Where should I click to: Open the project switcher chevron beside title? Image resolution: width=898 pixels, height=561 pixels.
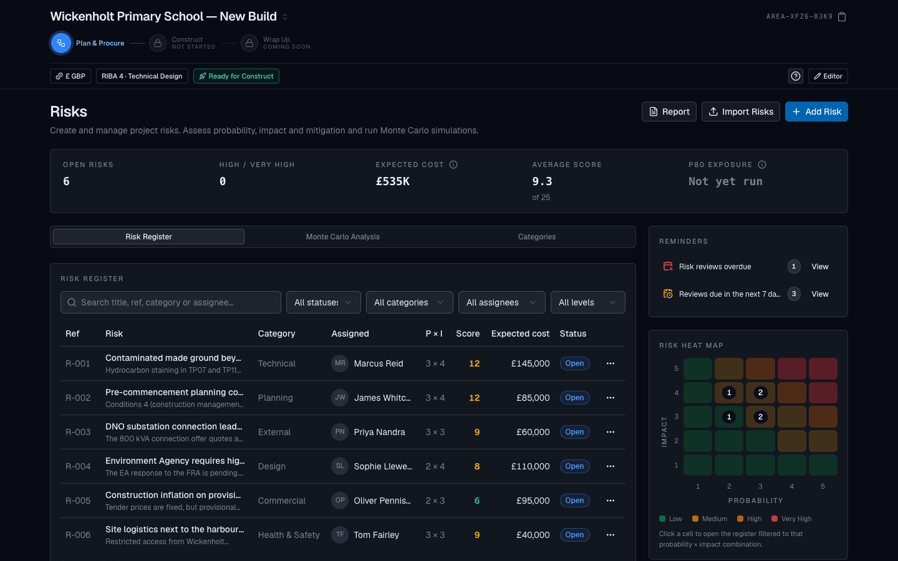(x=285, y=17)
